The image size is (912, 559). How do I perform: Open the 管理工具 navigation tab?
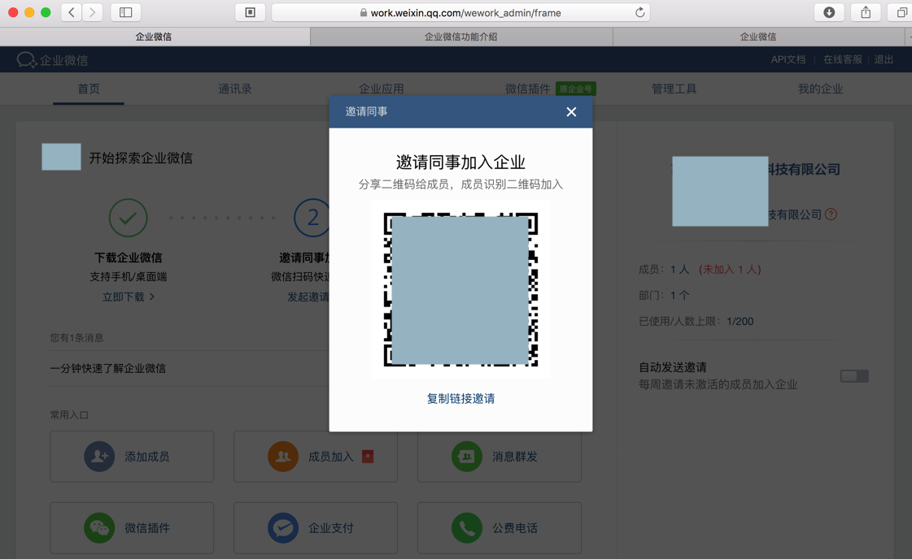[x=674, y=89]
